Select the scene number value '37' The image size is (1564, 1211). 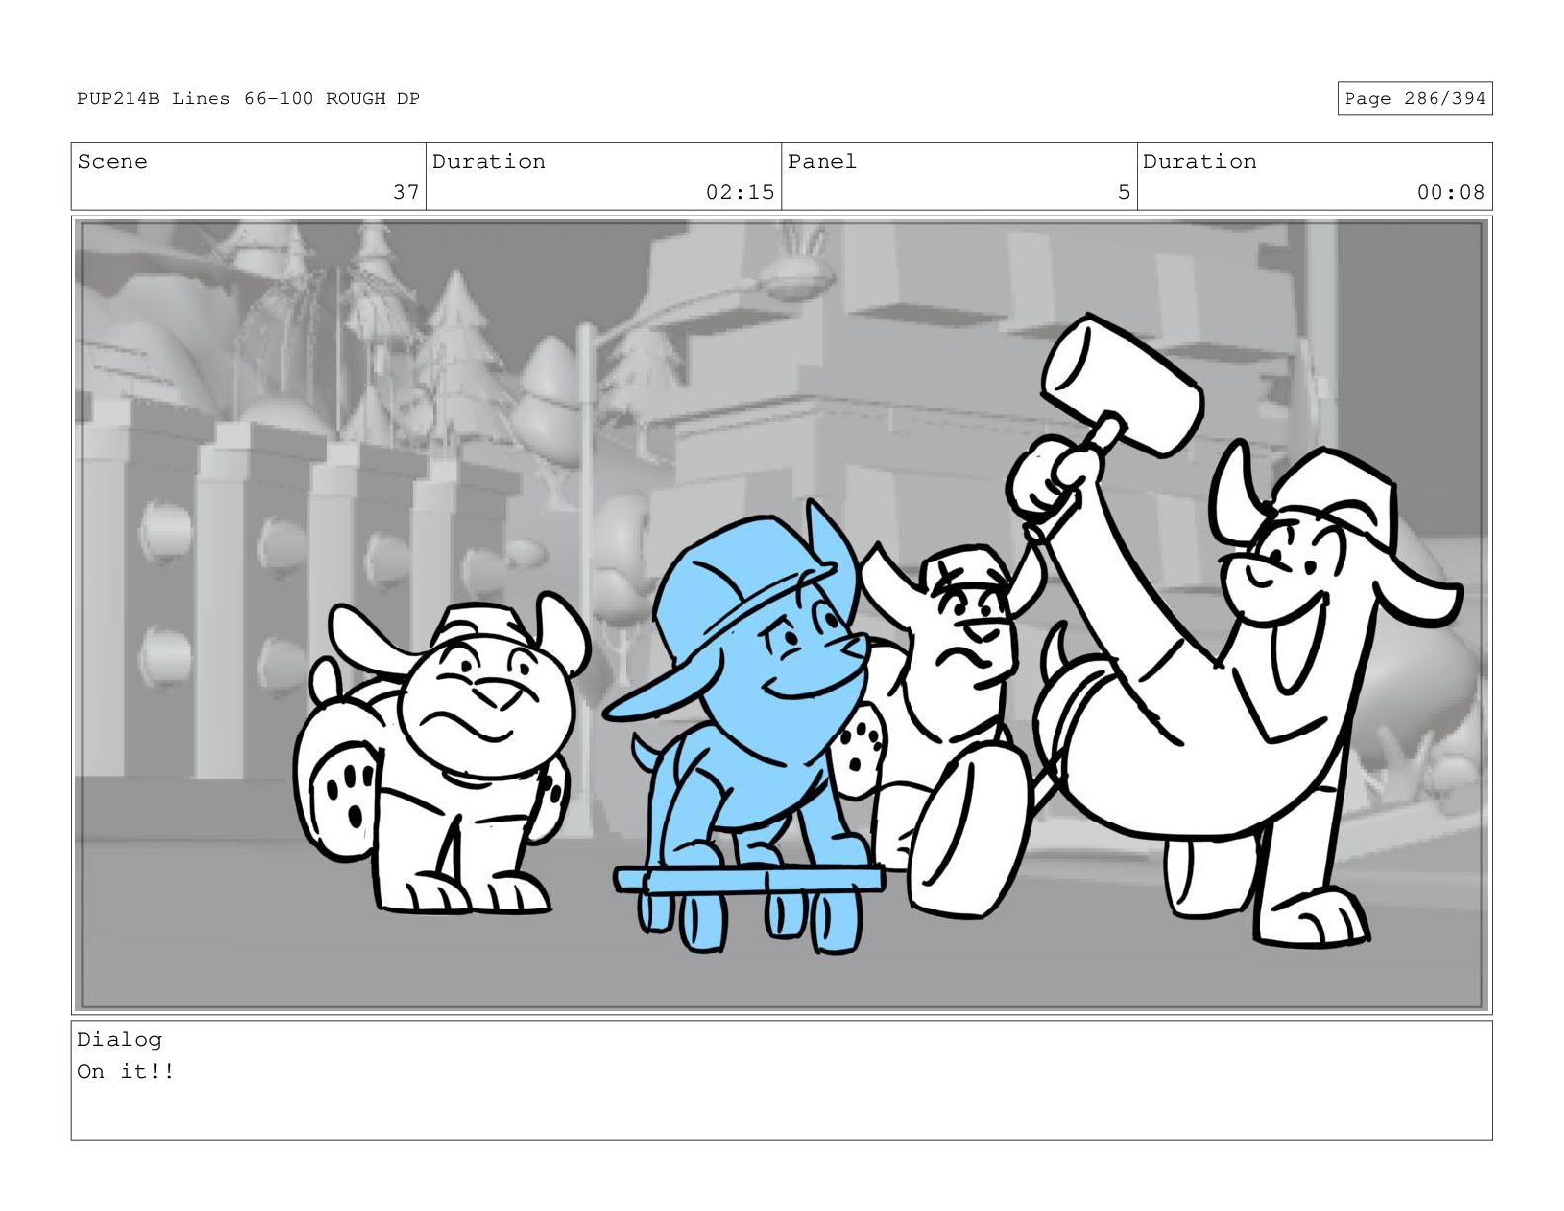coord(406,192)
